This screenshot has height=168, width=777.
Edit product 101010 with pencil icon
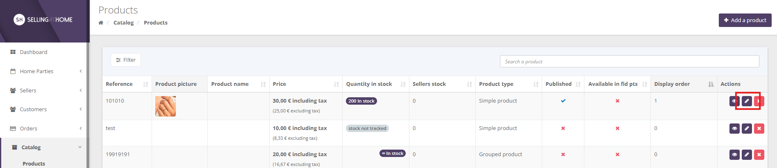click(747, 101)
